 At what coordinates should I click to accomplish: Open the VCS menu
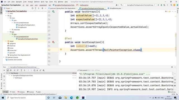[55, 2]
